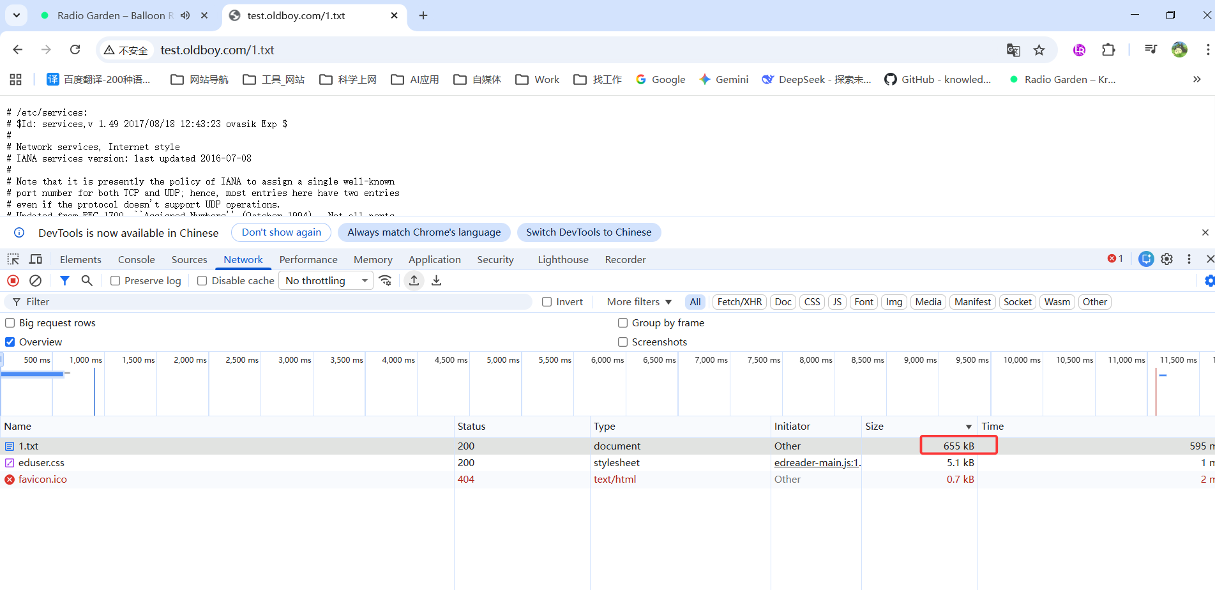Viewport: 1215px width, 590px height.
Task: Click Switch DevTools to Chinese
Action: (x=589, y=232)
